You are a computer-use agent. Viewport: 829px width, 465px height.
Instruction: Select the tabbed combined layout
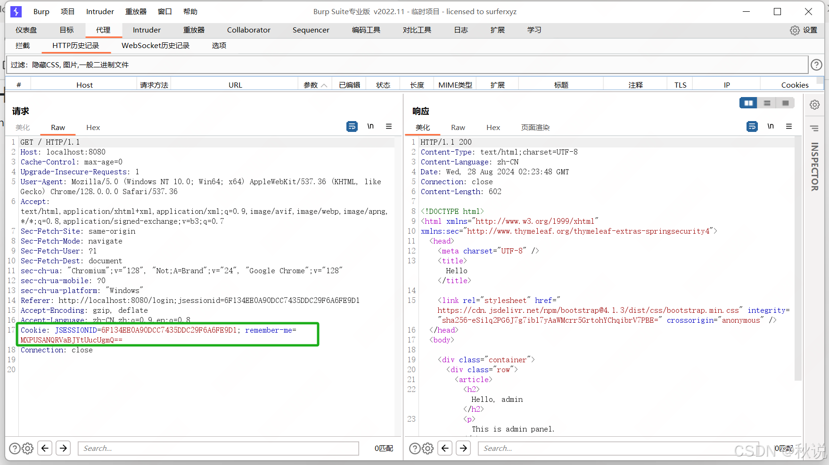(x=785, y=103)
